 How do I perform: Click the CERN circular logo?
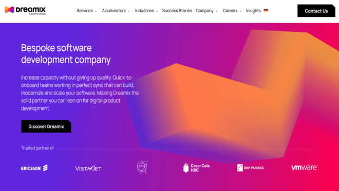click(x=142, y=168)
